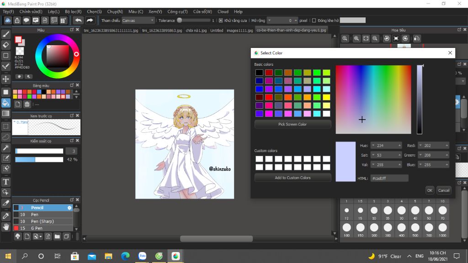The width and height of the screenshot is (468, 263).
Task: Select the rectangular Select tool
Action: coord(5,126)
